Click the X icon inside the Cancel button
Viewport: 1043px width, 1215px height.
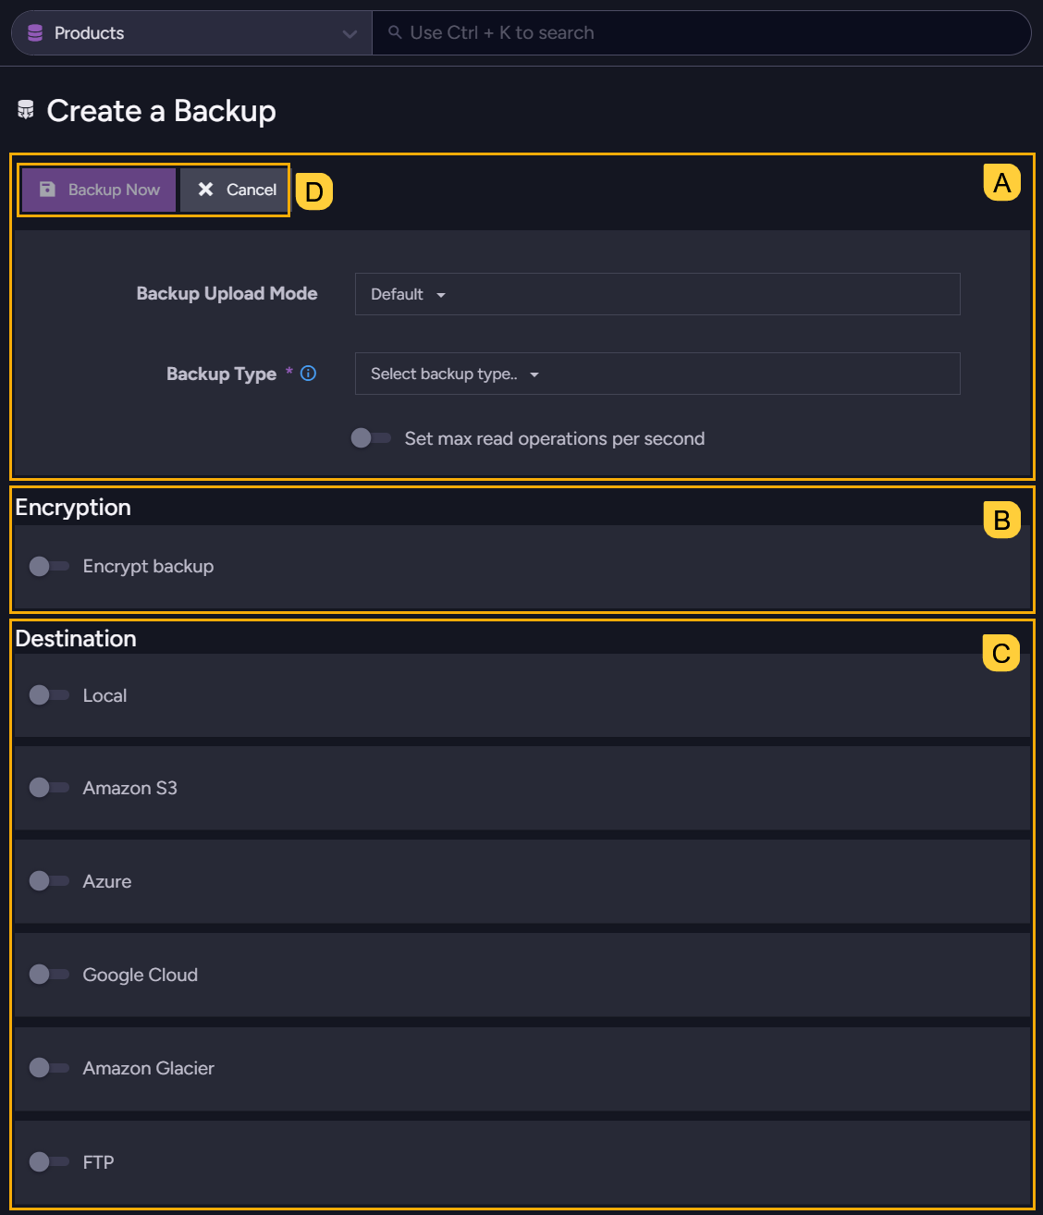click(205, 190)
